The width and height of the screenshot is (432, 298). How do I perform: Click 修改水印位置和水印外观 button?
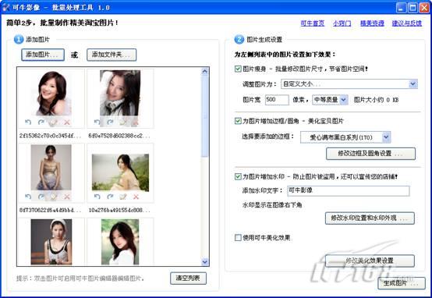click(370, 218)
